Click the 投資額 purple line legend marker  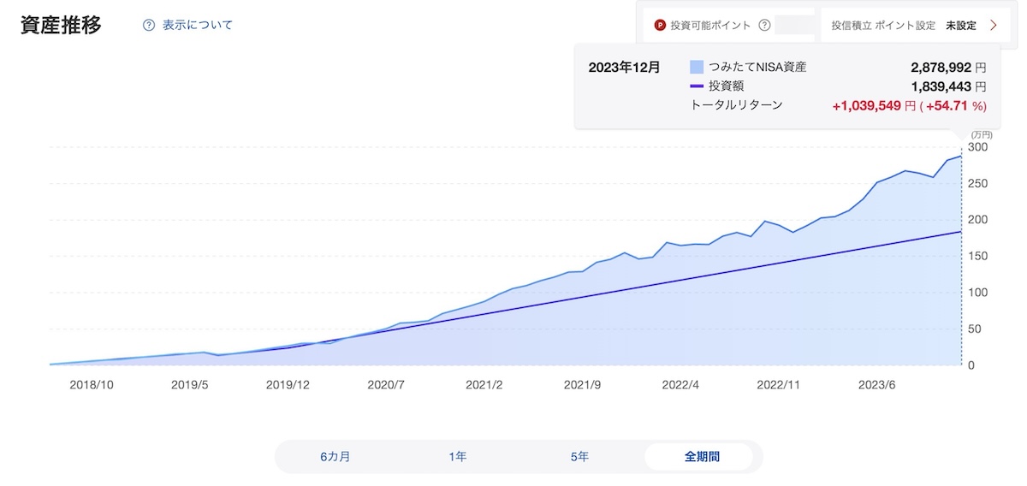697,86
